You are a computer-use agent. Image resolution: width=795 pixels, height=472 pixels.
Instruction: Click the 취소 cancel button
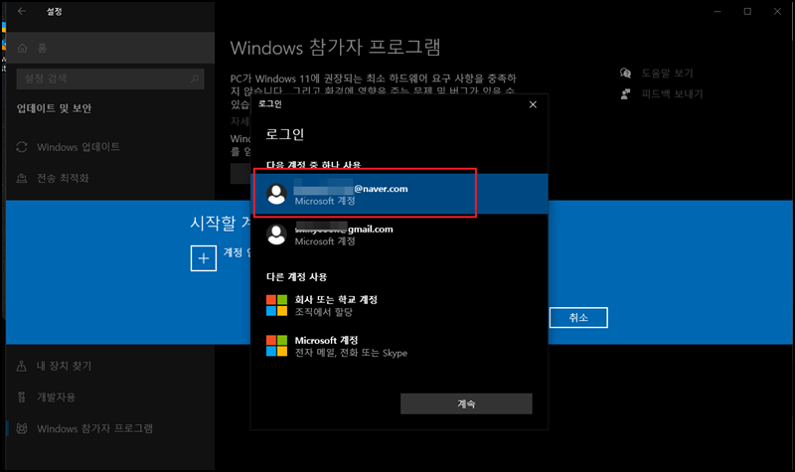click(578, 317)
